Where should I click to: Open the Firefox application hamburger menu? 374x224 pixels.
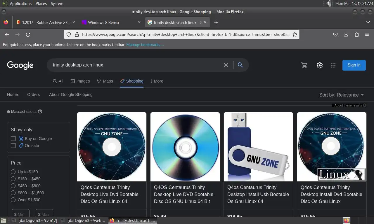367,34
